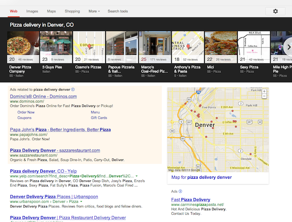Open Search tools options
Image resolution: width=292 pixels, height=222 pixels.
pos(118,11)
